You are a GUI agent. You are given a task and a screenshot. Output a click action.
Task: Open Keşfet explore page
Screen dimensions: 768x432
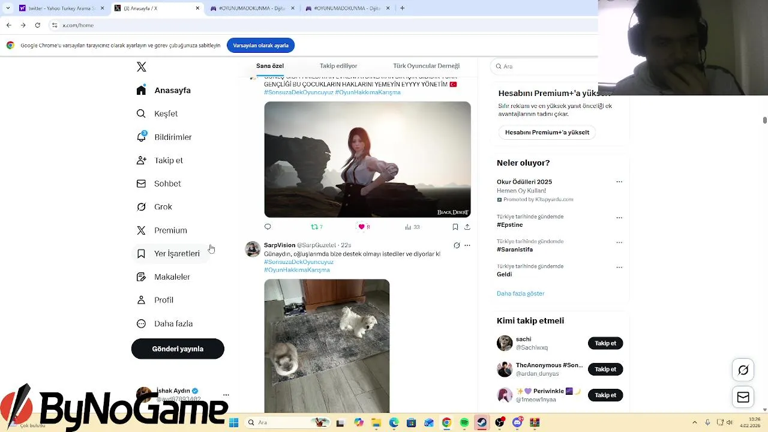(157, 114)
